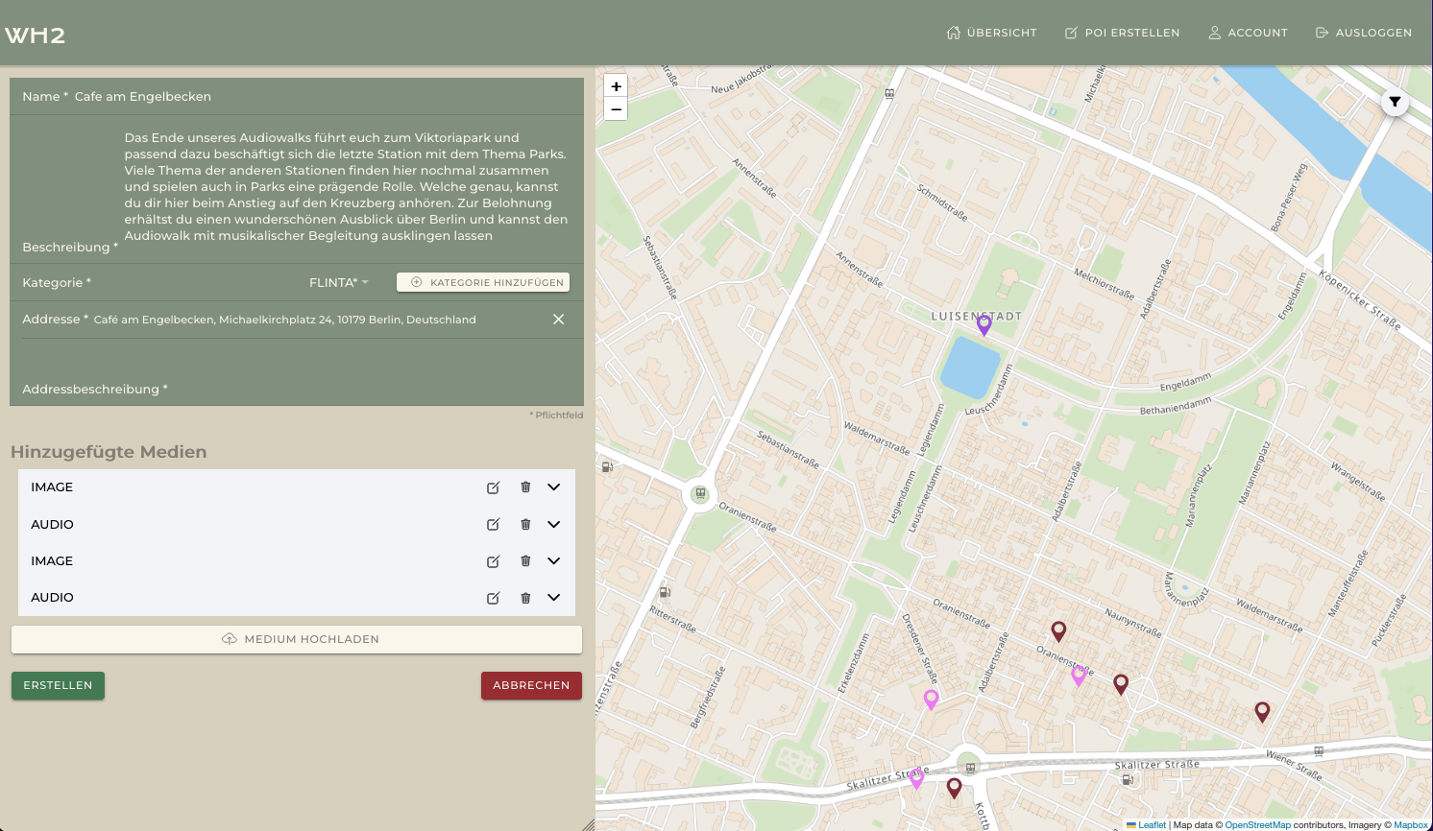
Task: Click the Addresse input field
Action: tap(319, 320)
